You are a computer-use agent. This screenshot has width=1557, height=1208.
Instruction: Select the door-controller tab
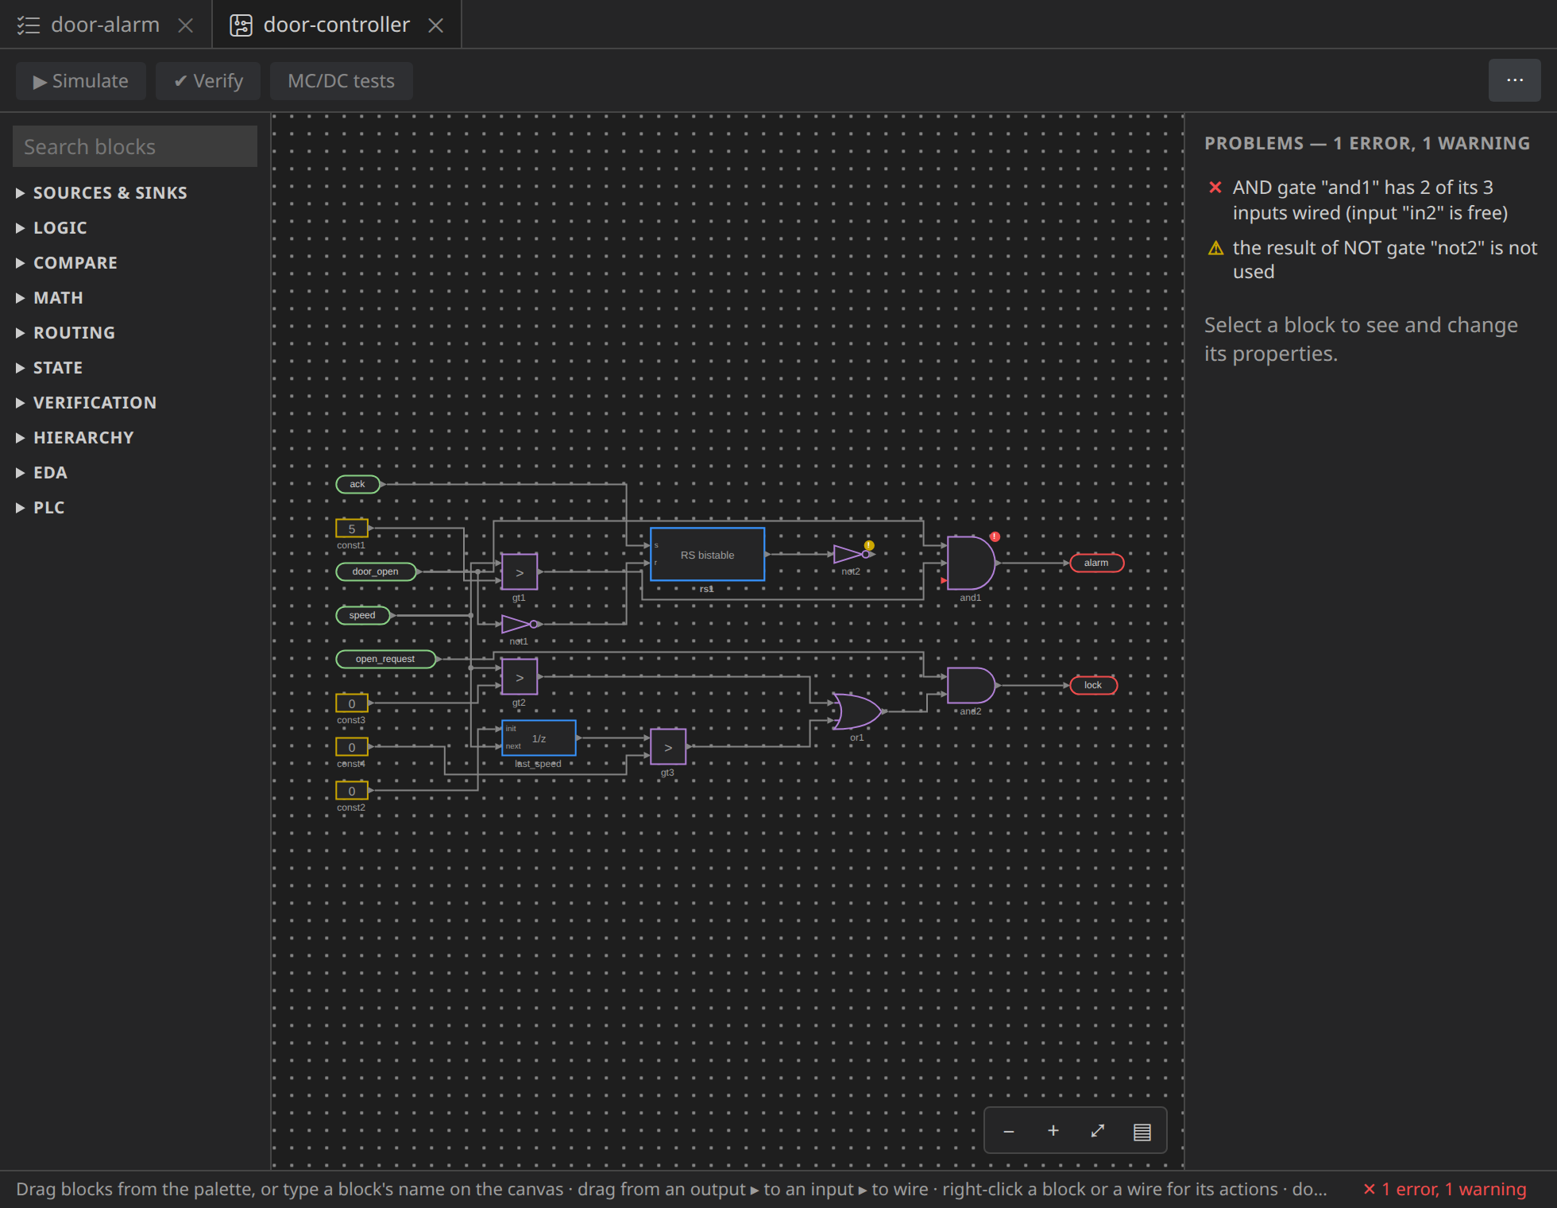click(336, 25)
